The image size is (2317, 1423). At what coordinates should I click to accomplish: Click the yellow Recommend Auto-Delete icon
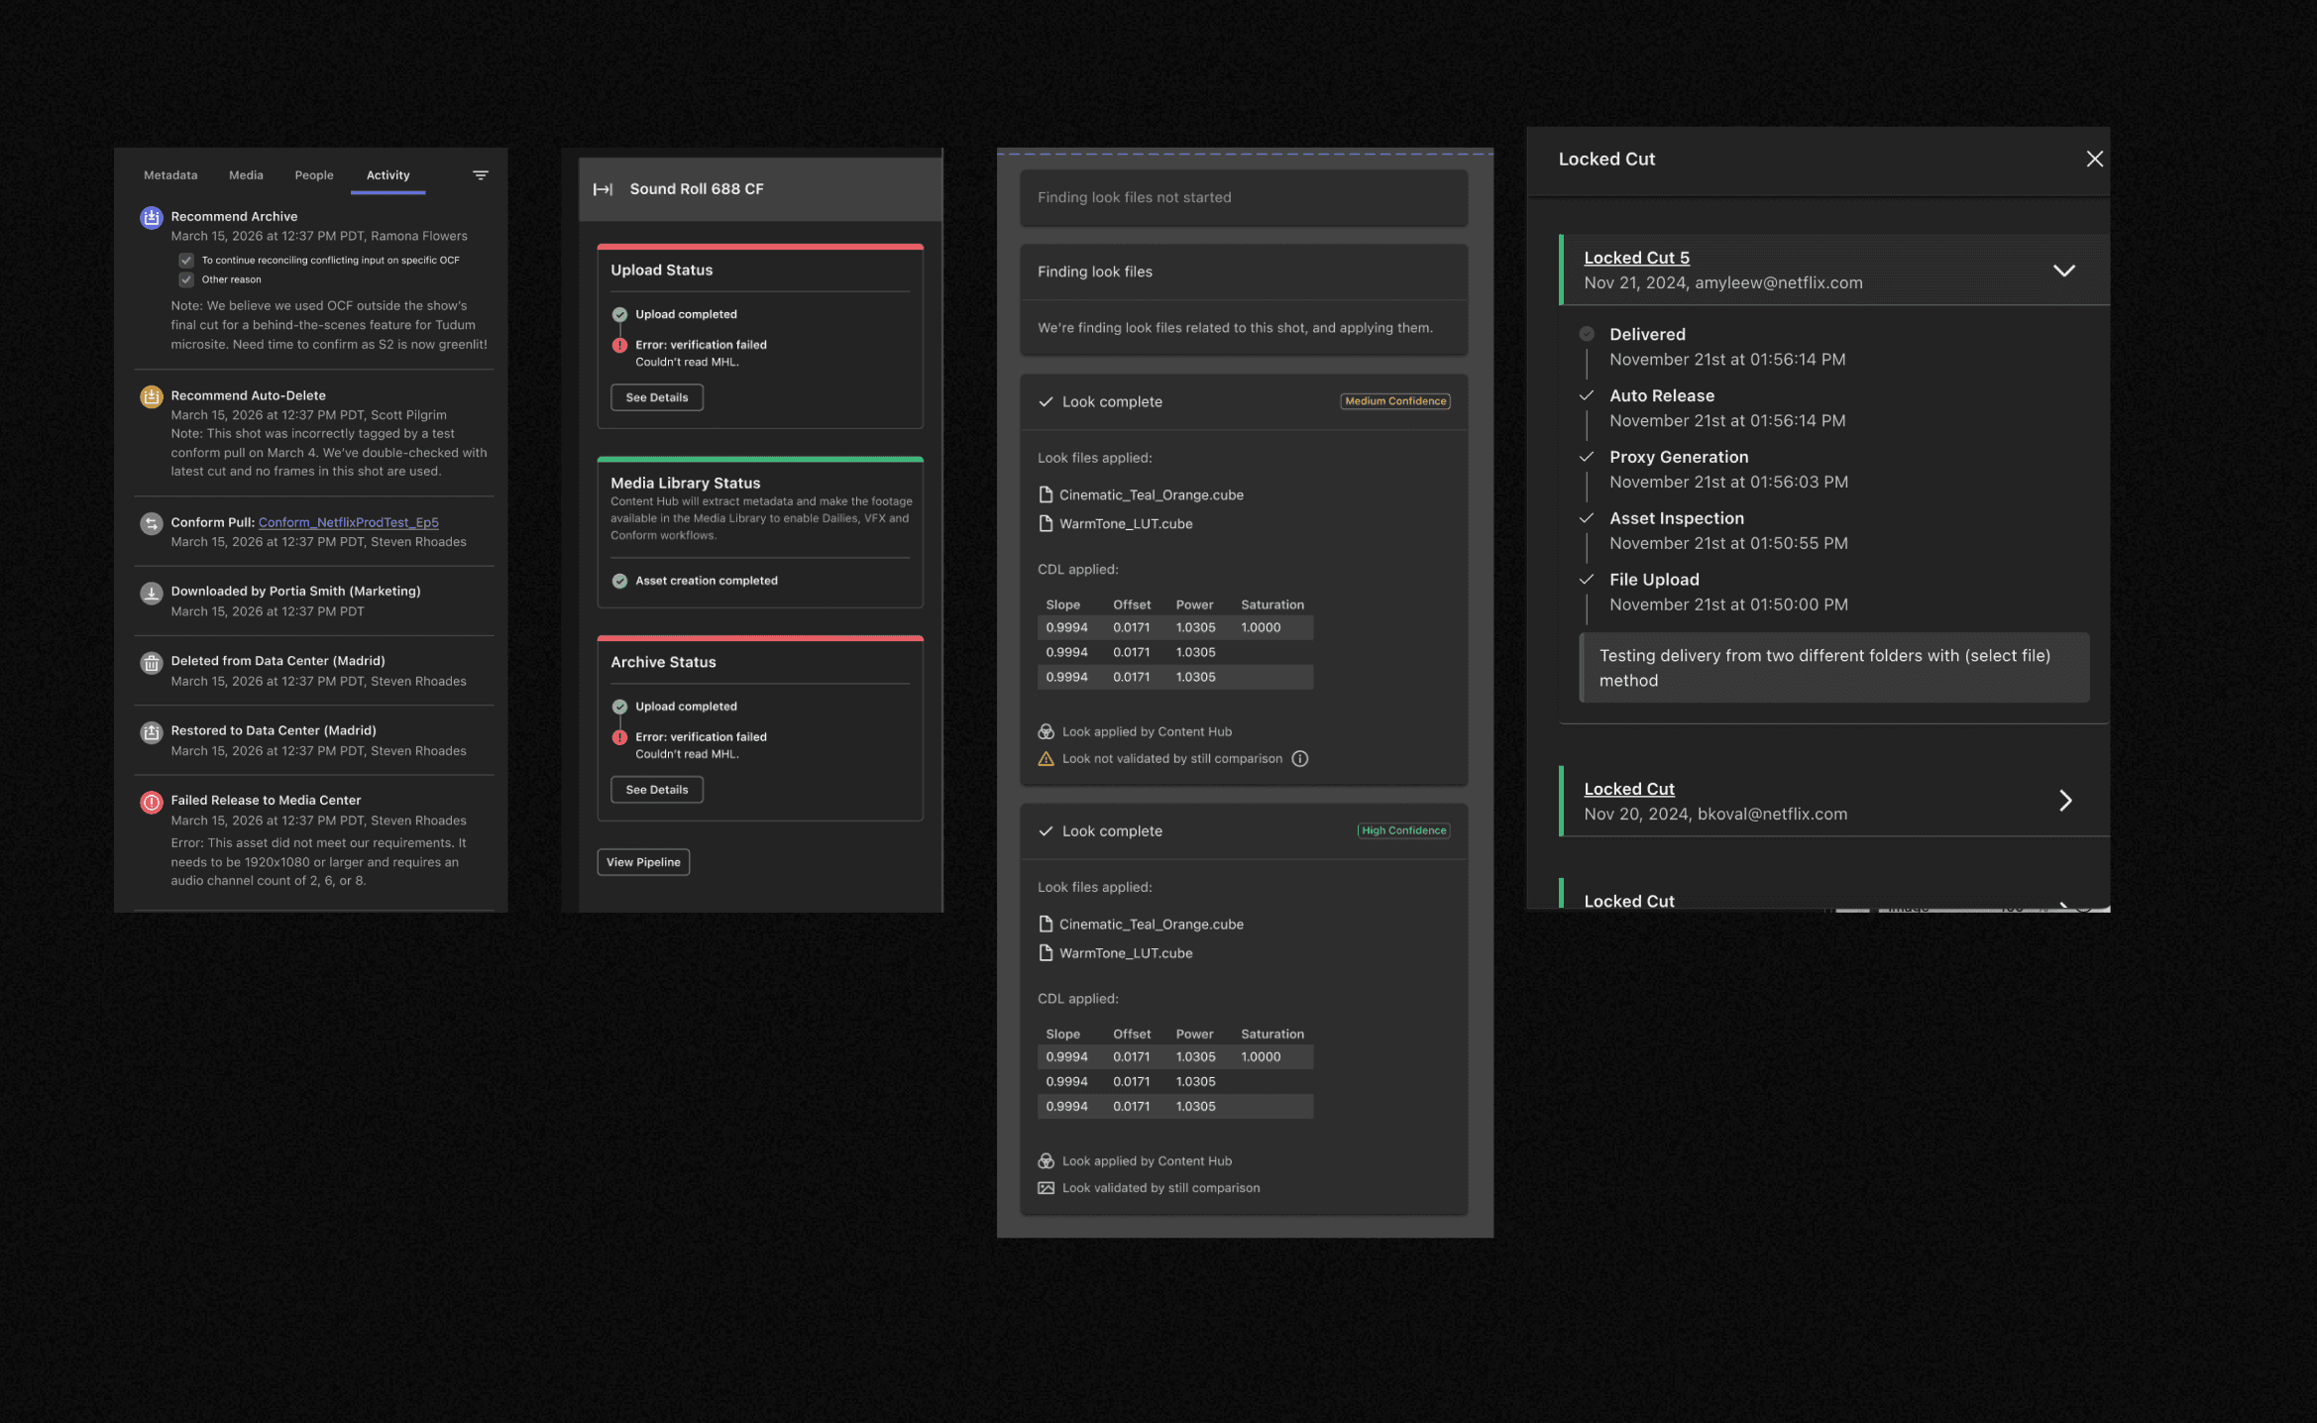(x=151, y=395)
